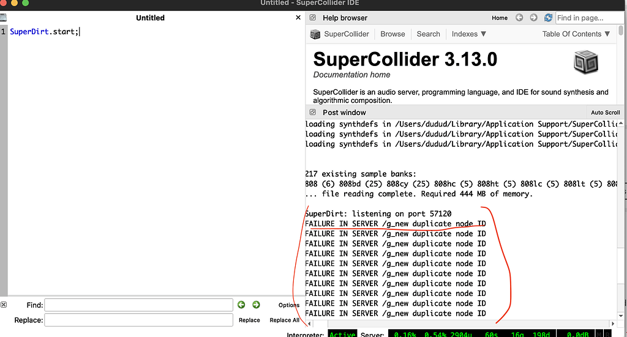627x337 pixels.
Task: Click the 'Documentation home' subtitle
Action: 351,75
